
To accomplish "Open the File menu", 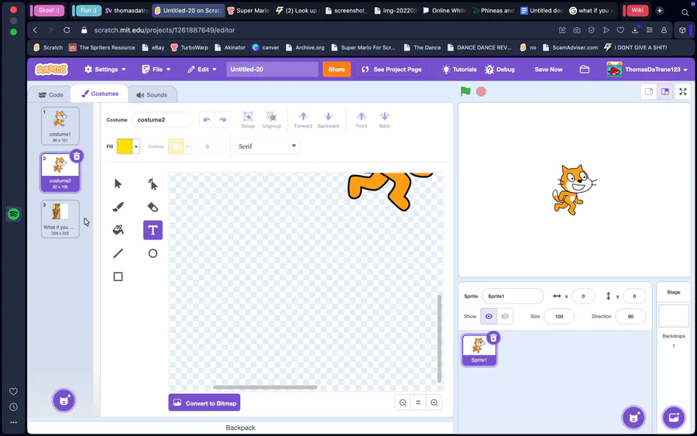I will tap(156, 70).
